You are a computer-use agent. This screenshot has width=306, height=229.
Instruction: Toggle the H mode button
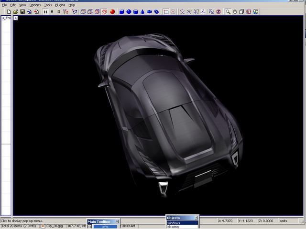pos(45,11)
